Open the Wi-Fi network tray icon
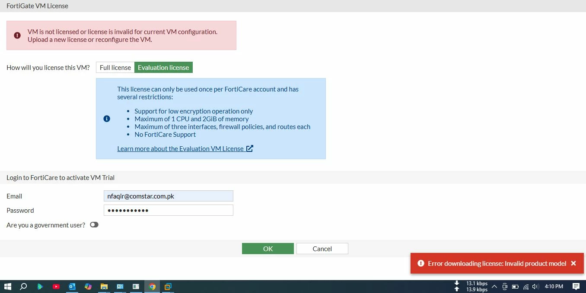The height and width of the screenshot is (293, 586). pyautogui.click(x=526, y=287)
